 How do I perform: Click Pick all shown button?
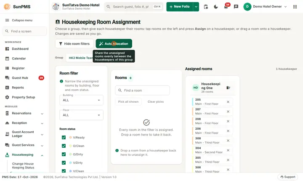pos(128,102)
